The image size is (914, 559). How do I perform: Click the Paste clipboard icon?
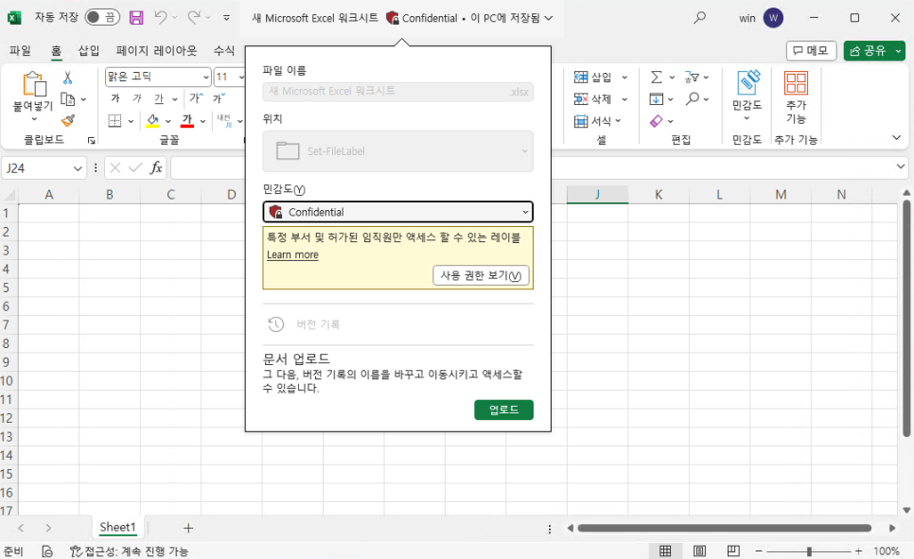34,84
